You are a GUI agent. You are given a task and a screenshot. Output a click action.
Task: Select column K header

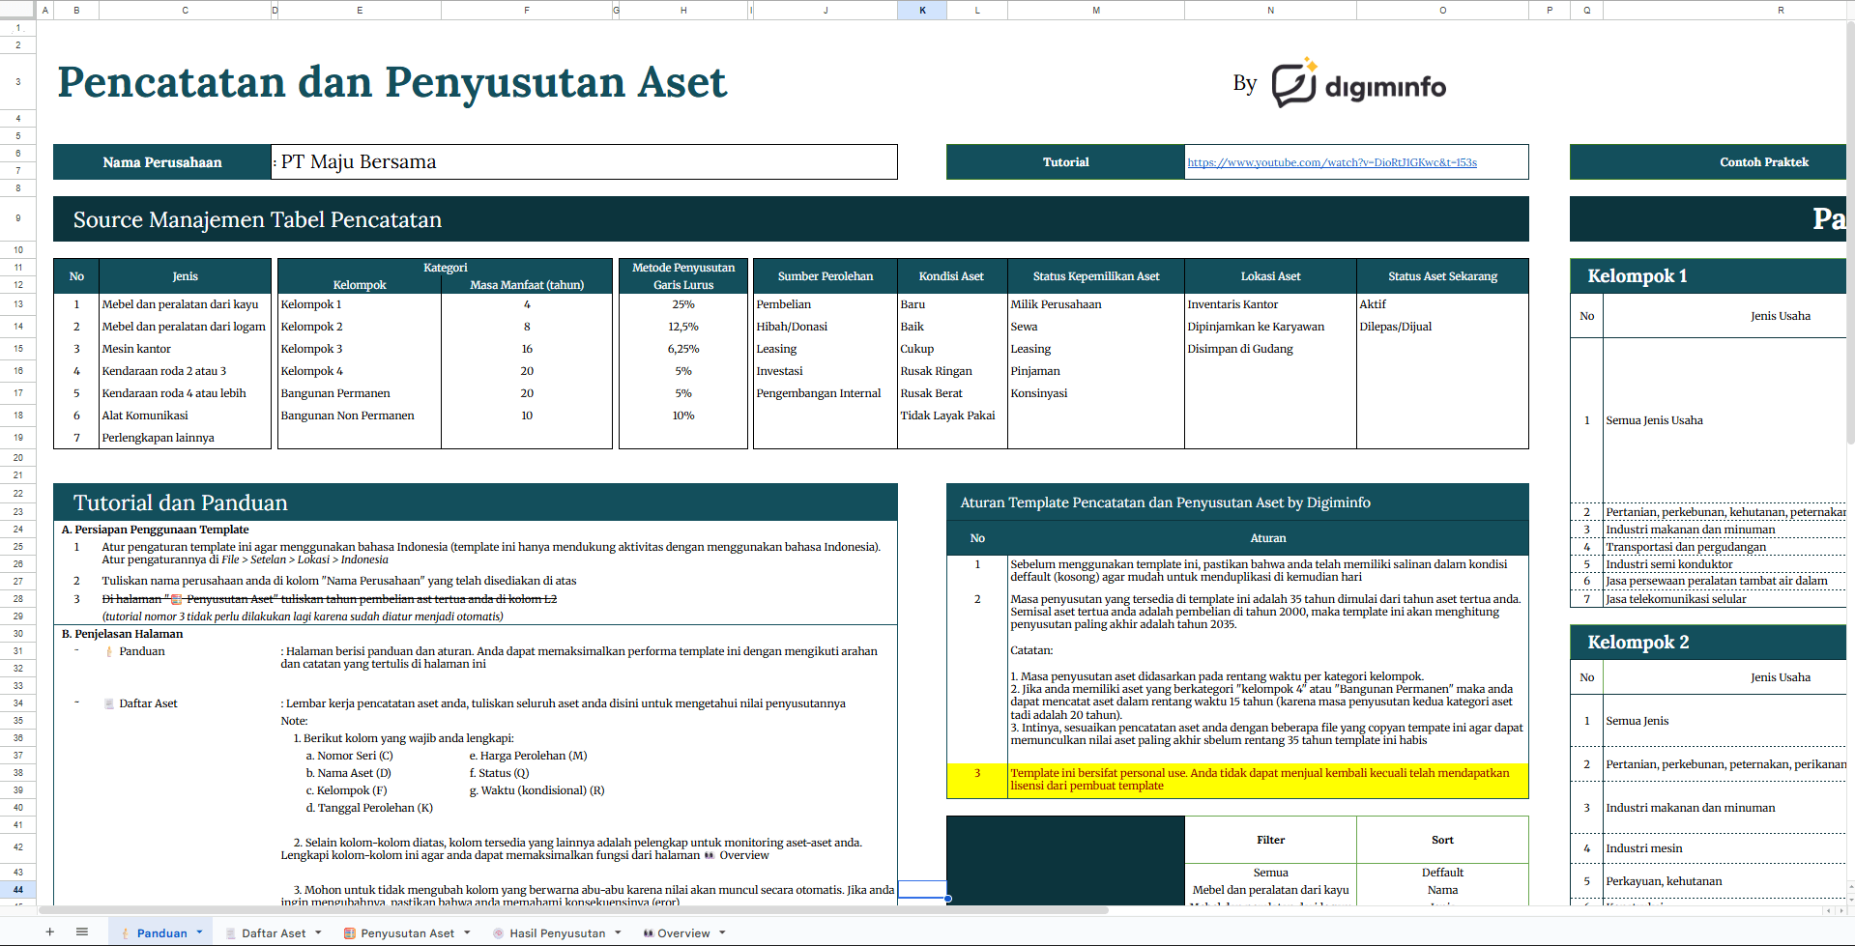click(922, 10)
